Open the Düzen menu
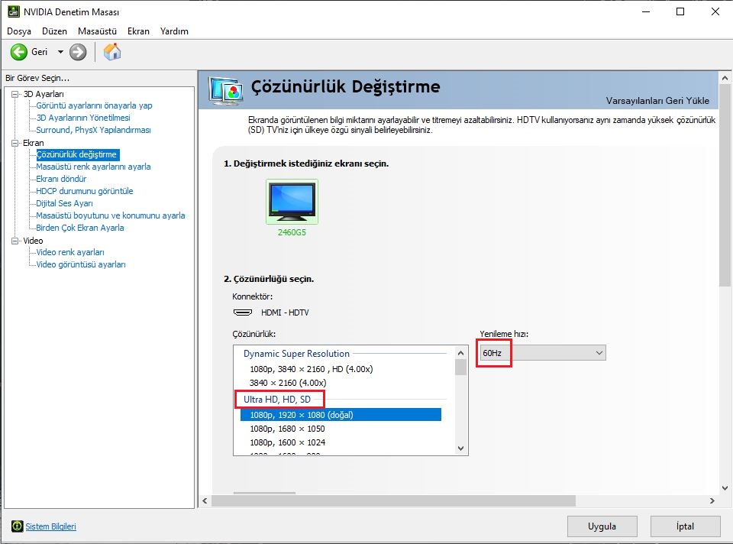This screenshot has width=733, height=544. 55,31
